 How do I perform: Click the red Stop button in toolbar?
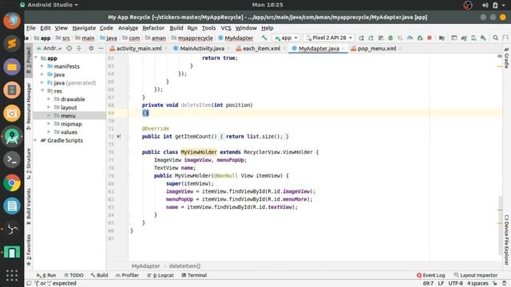pos(430,38)
